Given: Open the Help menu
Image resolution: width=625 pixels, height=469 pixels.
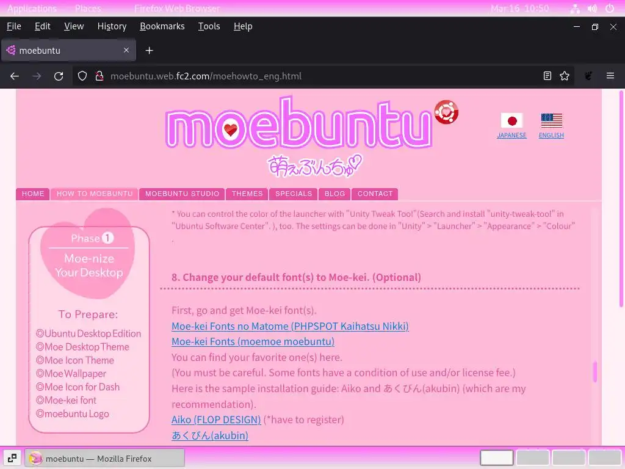Looking at the screenshot, I should [243, 26].
